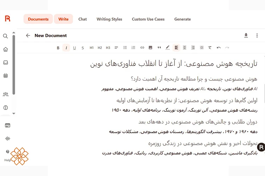Toggle strikethrough formatting button
265x176 pixels.
[83, 48]
